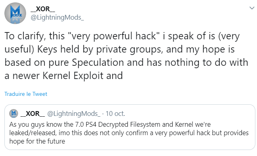The height and width of the screenshot is (156, 257).
Task: Click @LightningMods_ handle in quoted tweet
Action: pos(74,113)
